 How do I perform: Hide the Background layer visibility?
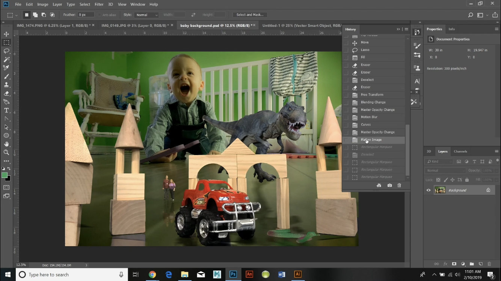(428, 190)
